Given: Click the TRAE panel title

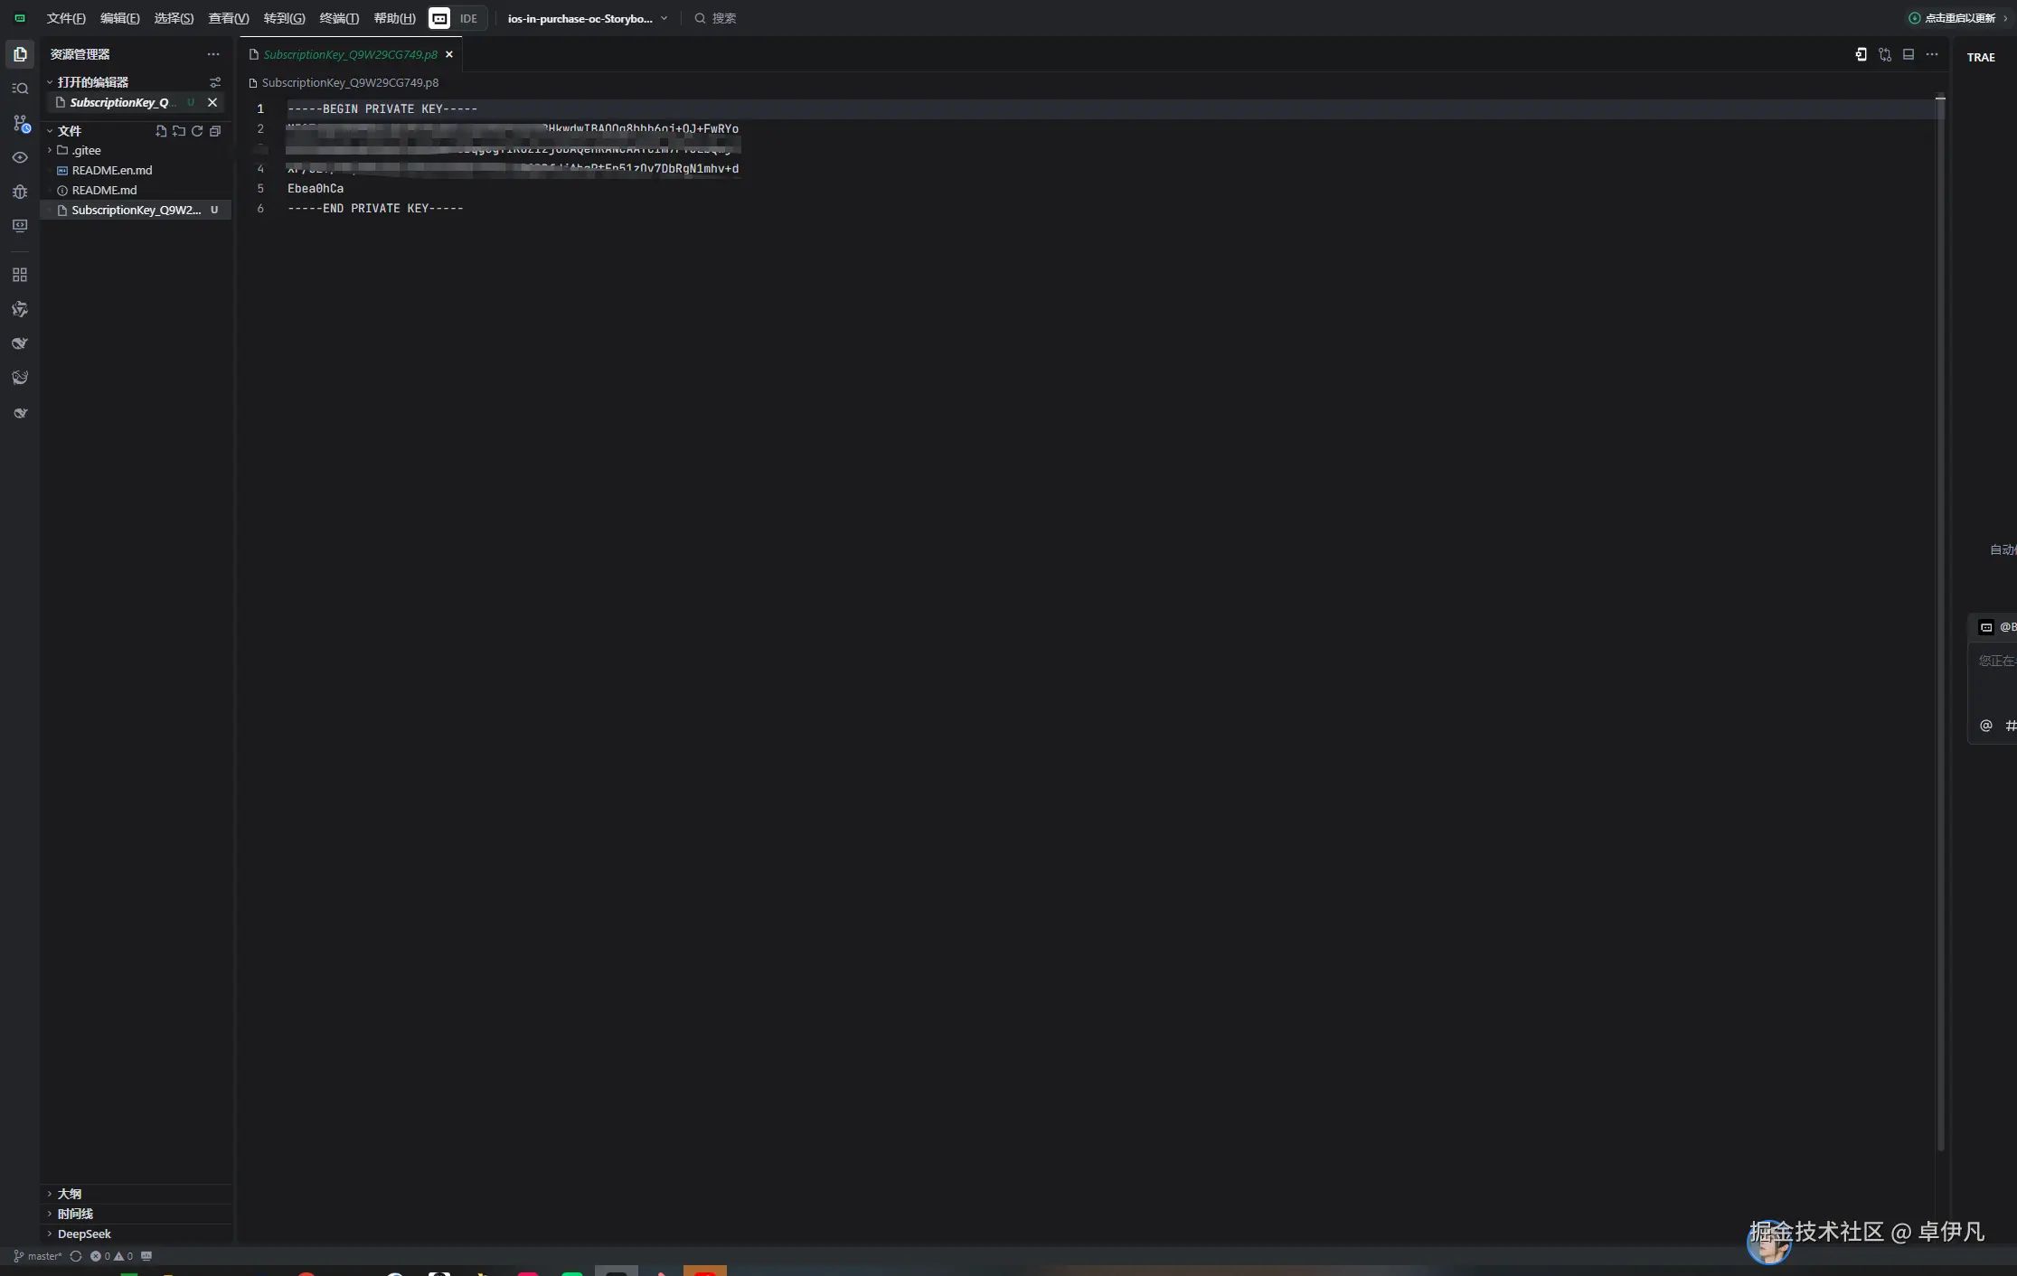Looking at the screenshot, I should pyautogui.click(x=1980, y=57).
